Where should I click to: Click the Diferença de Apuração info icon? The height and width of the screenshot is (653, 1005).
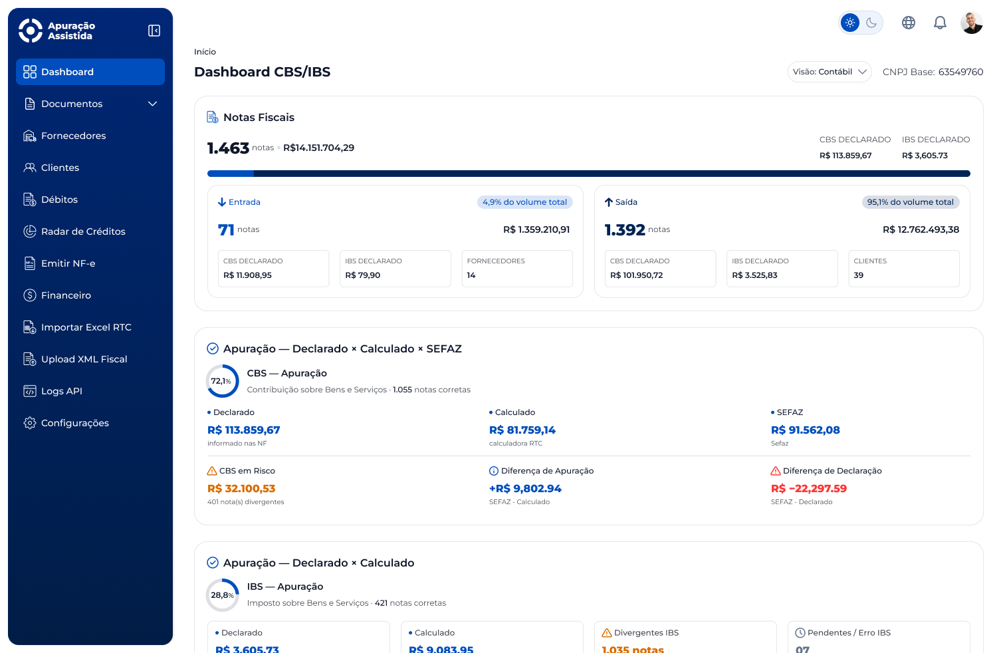pyautogui.click(x=494, y=471)
